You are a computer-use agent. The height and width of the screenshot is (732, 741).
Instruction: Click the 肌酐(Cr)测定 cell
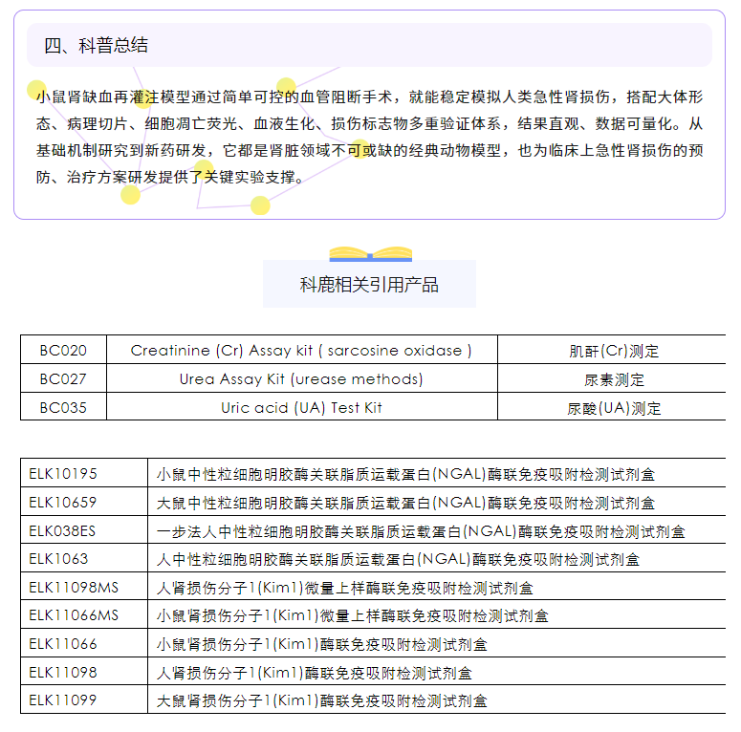tap(614, 351)
